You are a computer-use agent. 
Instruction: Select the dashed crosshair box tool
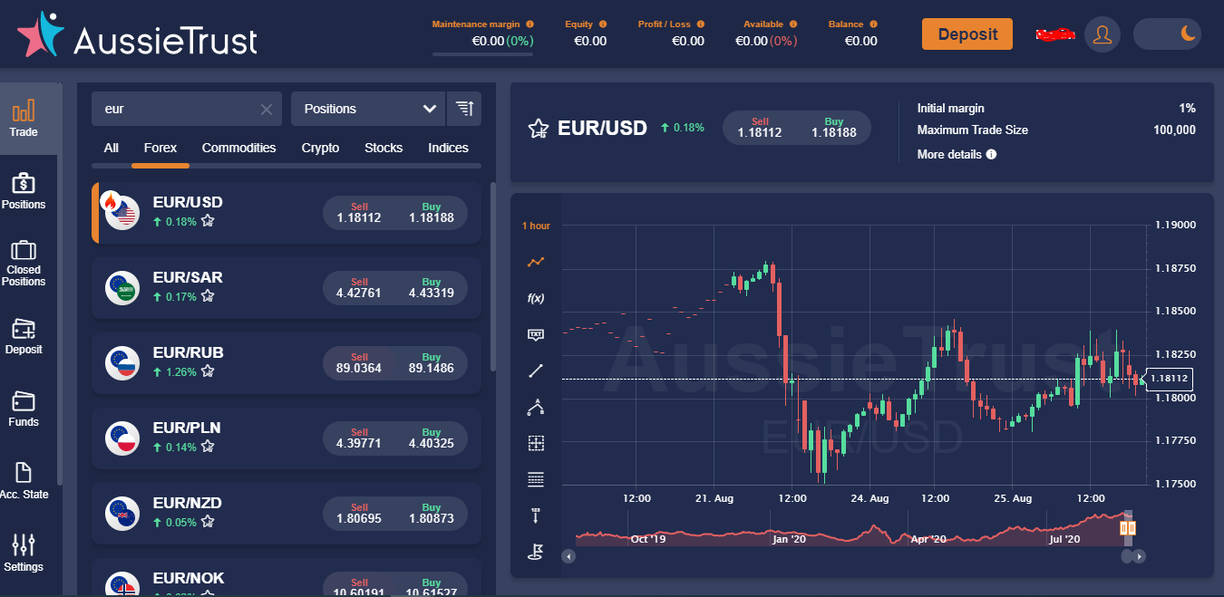536,443
